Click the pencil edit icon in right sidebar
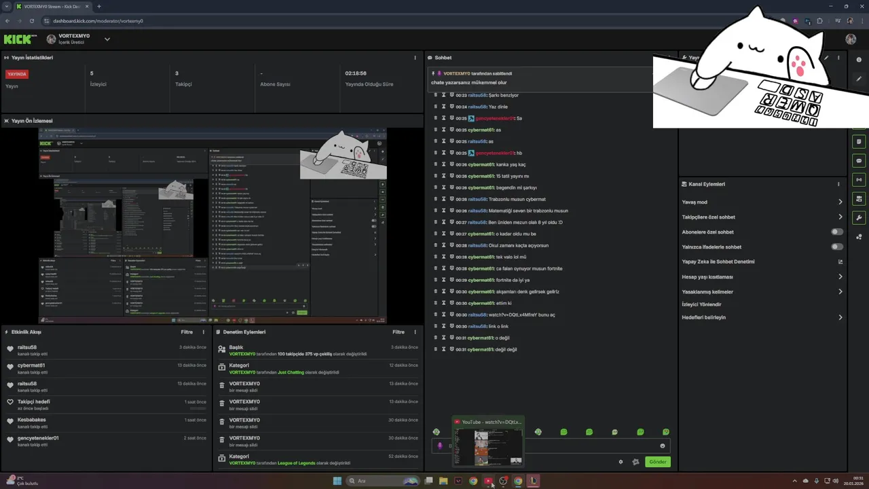 859,79
